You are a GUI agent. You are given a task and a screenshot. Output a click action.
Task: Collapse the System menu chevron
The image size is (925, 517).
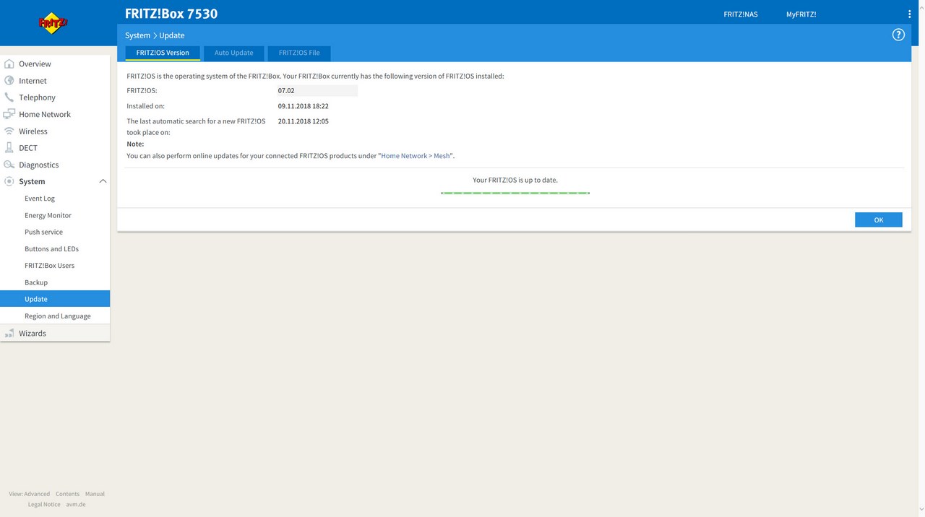pyautogui.click(x=103, y=181)
